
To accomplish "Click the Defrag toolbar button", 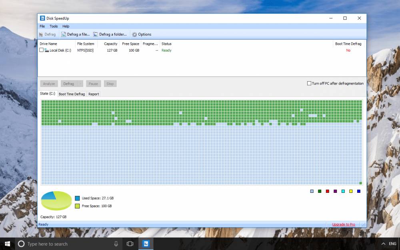I will 47,34.
